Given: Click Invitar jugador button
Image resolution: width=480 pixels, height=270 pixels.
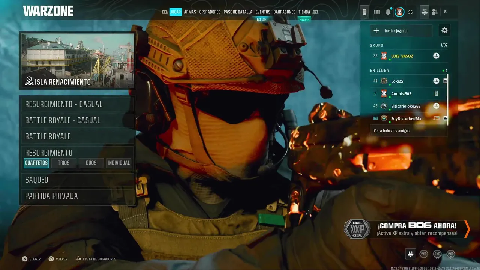Looking at the screenshot, I should 401,31.
